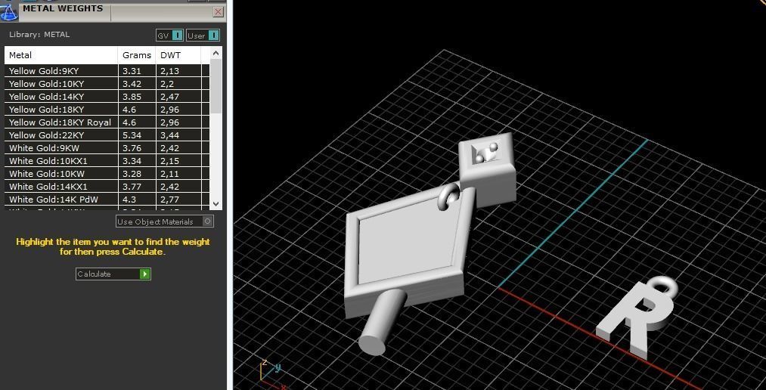Select the Yellow Gold:9KY row
The image size is (766, 390).
click(x=107, y=71)
